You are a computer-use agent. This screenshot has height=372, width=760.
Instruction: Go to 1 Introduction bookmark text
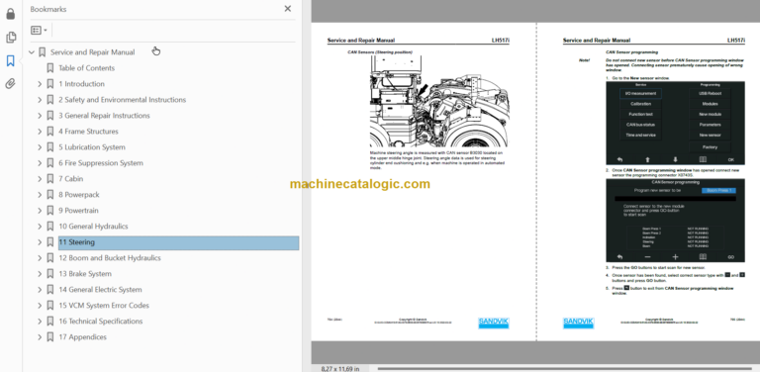point(81,84)
